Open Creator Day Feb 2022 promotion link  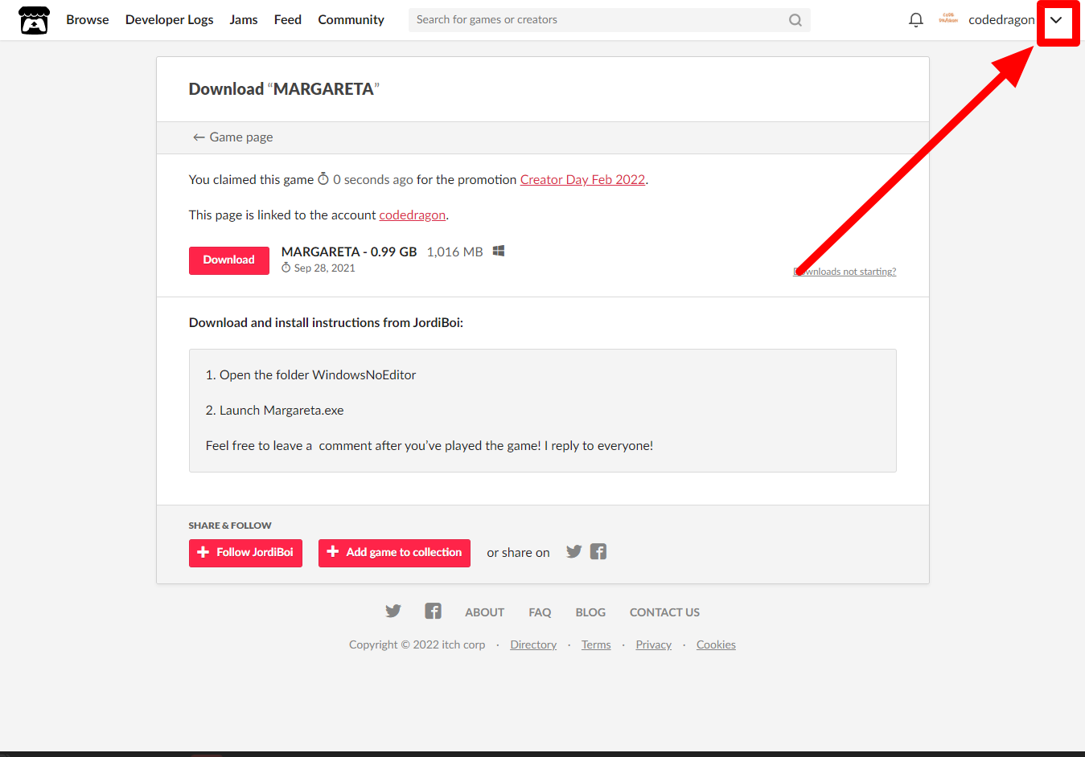(x=582, y=180)
